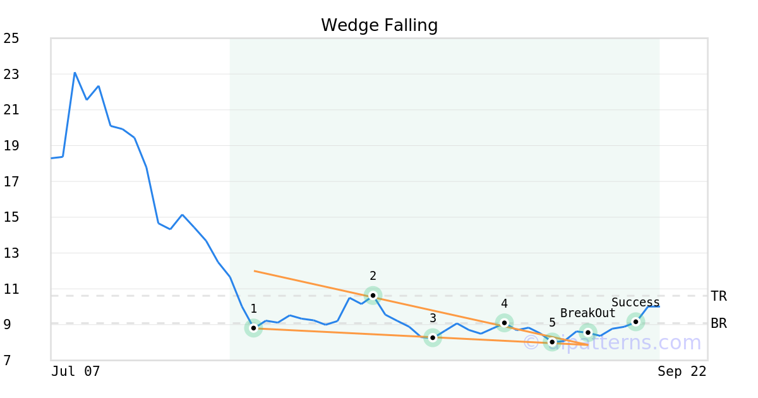Click the price peak near 23
The image size is (758, 398).
75,73
